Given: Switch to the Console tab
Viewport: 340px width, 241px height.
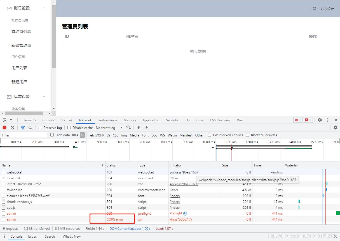Looking at the screenshot, I should coord(48,120).
